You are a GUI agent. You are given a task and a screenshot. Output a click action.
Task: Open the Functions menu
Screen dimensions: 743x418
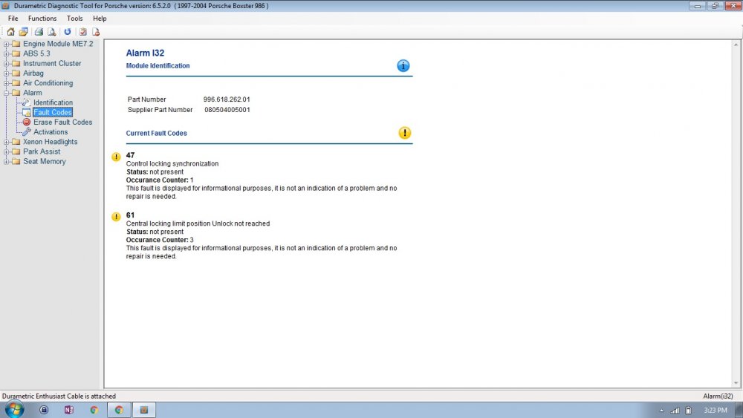click(42, 19)
